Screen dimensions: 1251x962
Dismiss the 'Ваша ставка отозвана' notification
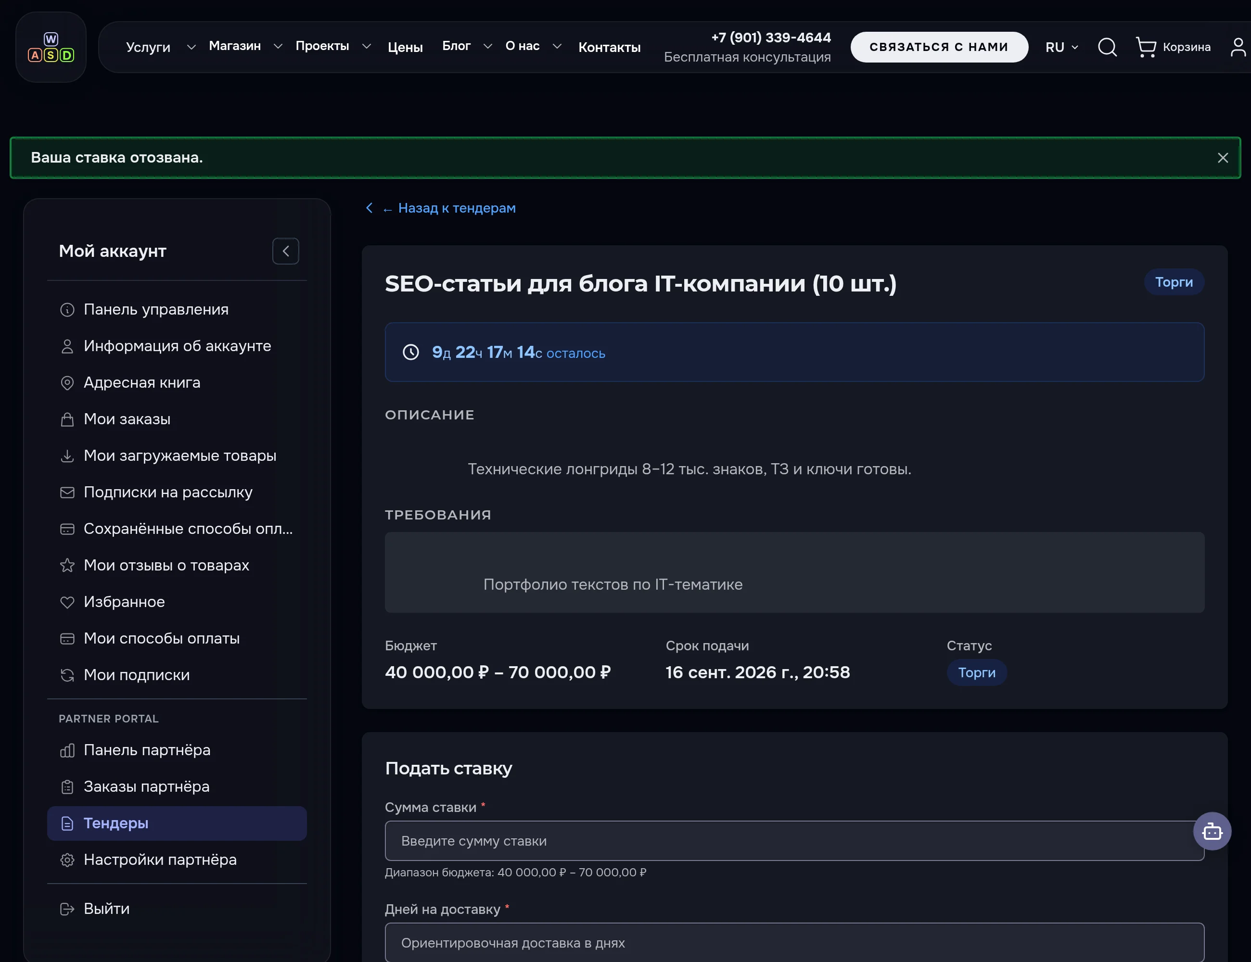pyautogui.click(x=1222, y=157)
